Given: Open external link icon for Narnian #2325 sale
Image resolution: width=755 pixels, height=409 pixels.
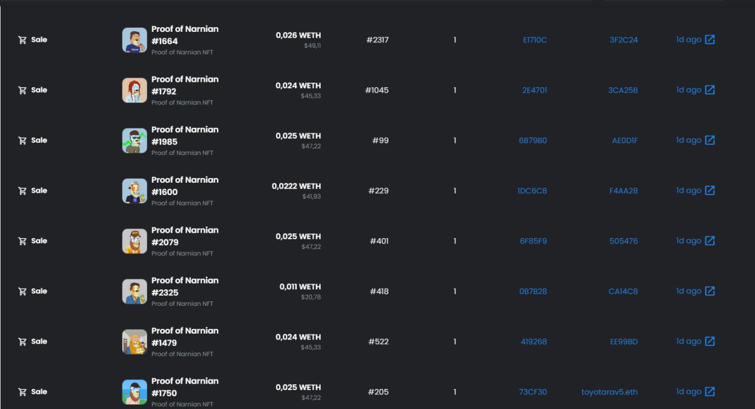Looking at the screenshot, I should pyautogui.click(x=710, y=291).
